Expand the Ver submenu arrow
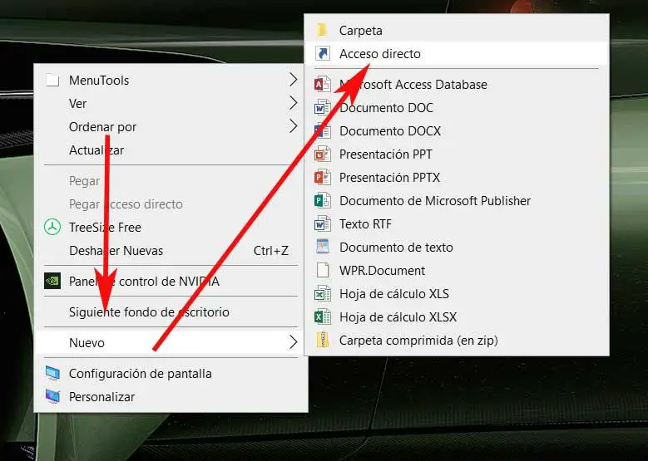Image resolution: width=648 pixels, height=461 pixels. (293, 103)
